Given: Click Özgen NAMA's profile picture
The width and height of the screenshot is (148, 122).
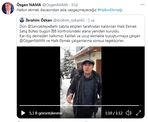Looking at the screenshot, I should pos(8,8).
